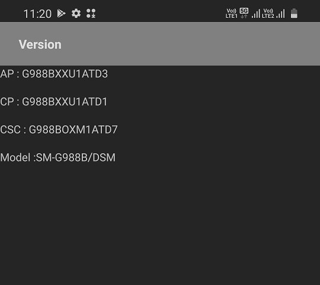This screenshot has height=285, width=320.
Task: Tap the battery status icon
Action: 294,13
